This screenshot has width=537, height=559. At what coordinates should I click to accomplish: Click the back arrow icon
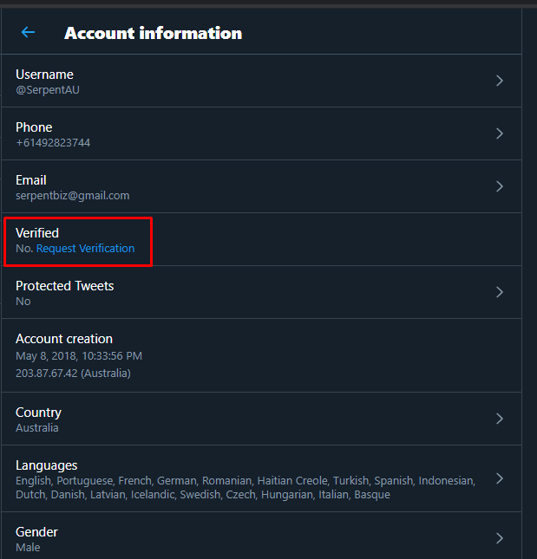[28, 33]
